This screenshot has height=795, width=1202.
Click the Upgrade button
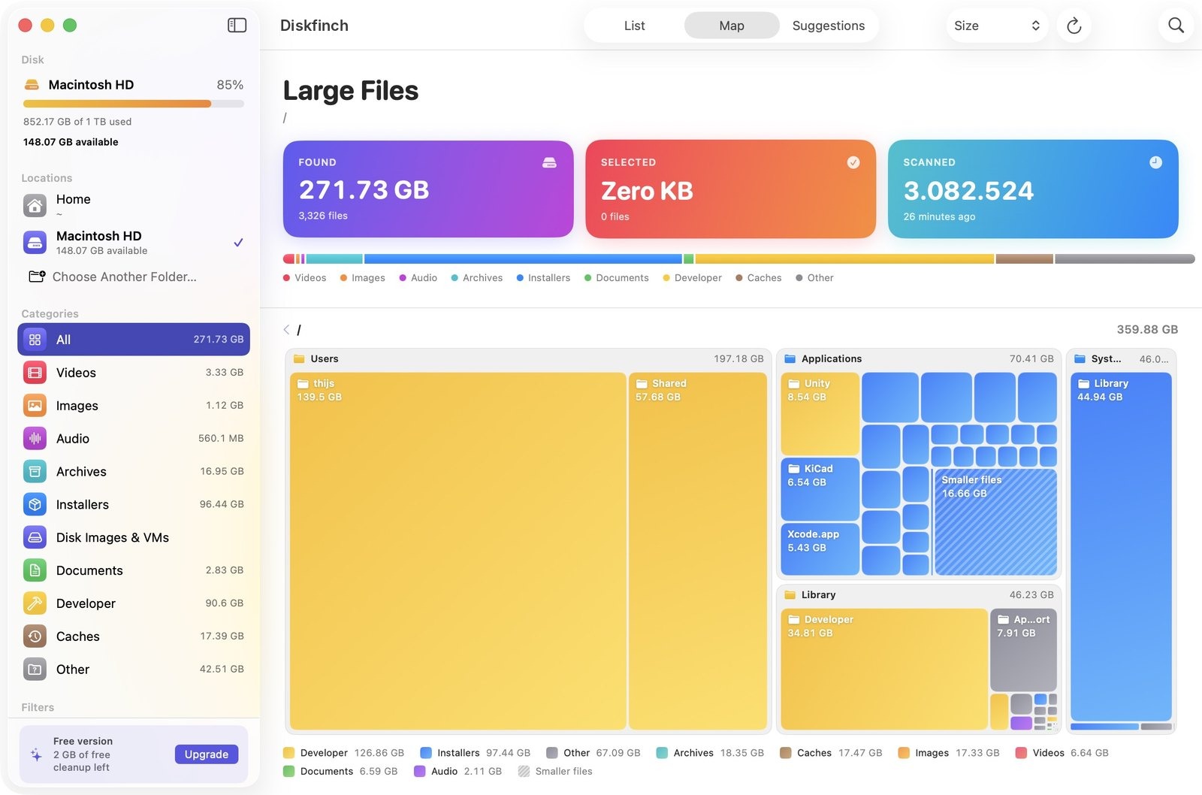pos(207,754)
